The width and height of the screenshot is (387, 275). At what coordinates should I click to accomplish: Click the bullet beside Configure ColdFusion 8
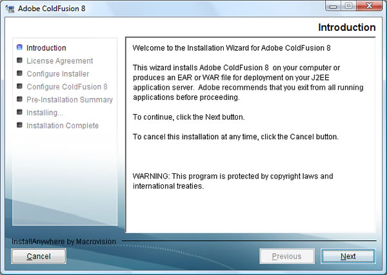tap(19, 86)
